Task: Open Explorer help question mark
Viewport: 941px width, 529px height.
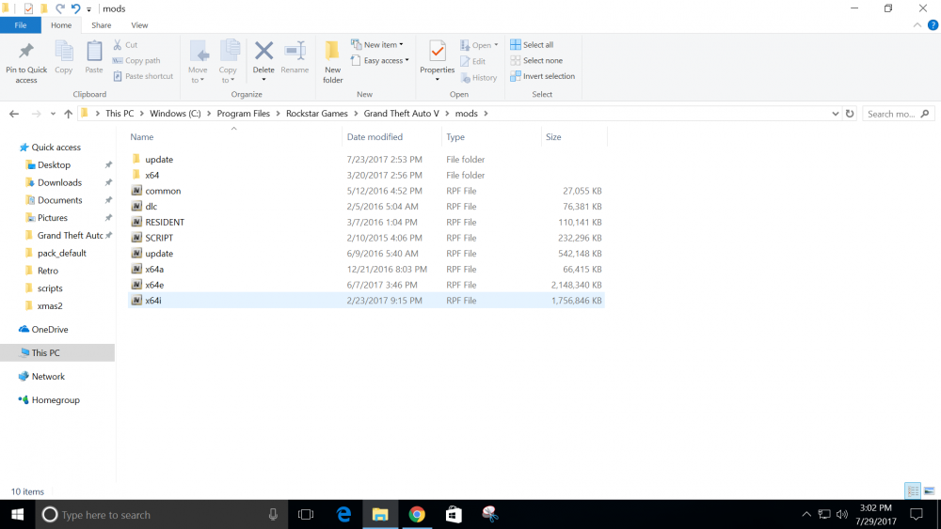Action: point(933,25)
